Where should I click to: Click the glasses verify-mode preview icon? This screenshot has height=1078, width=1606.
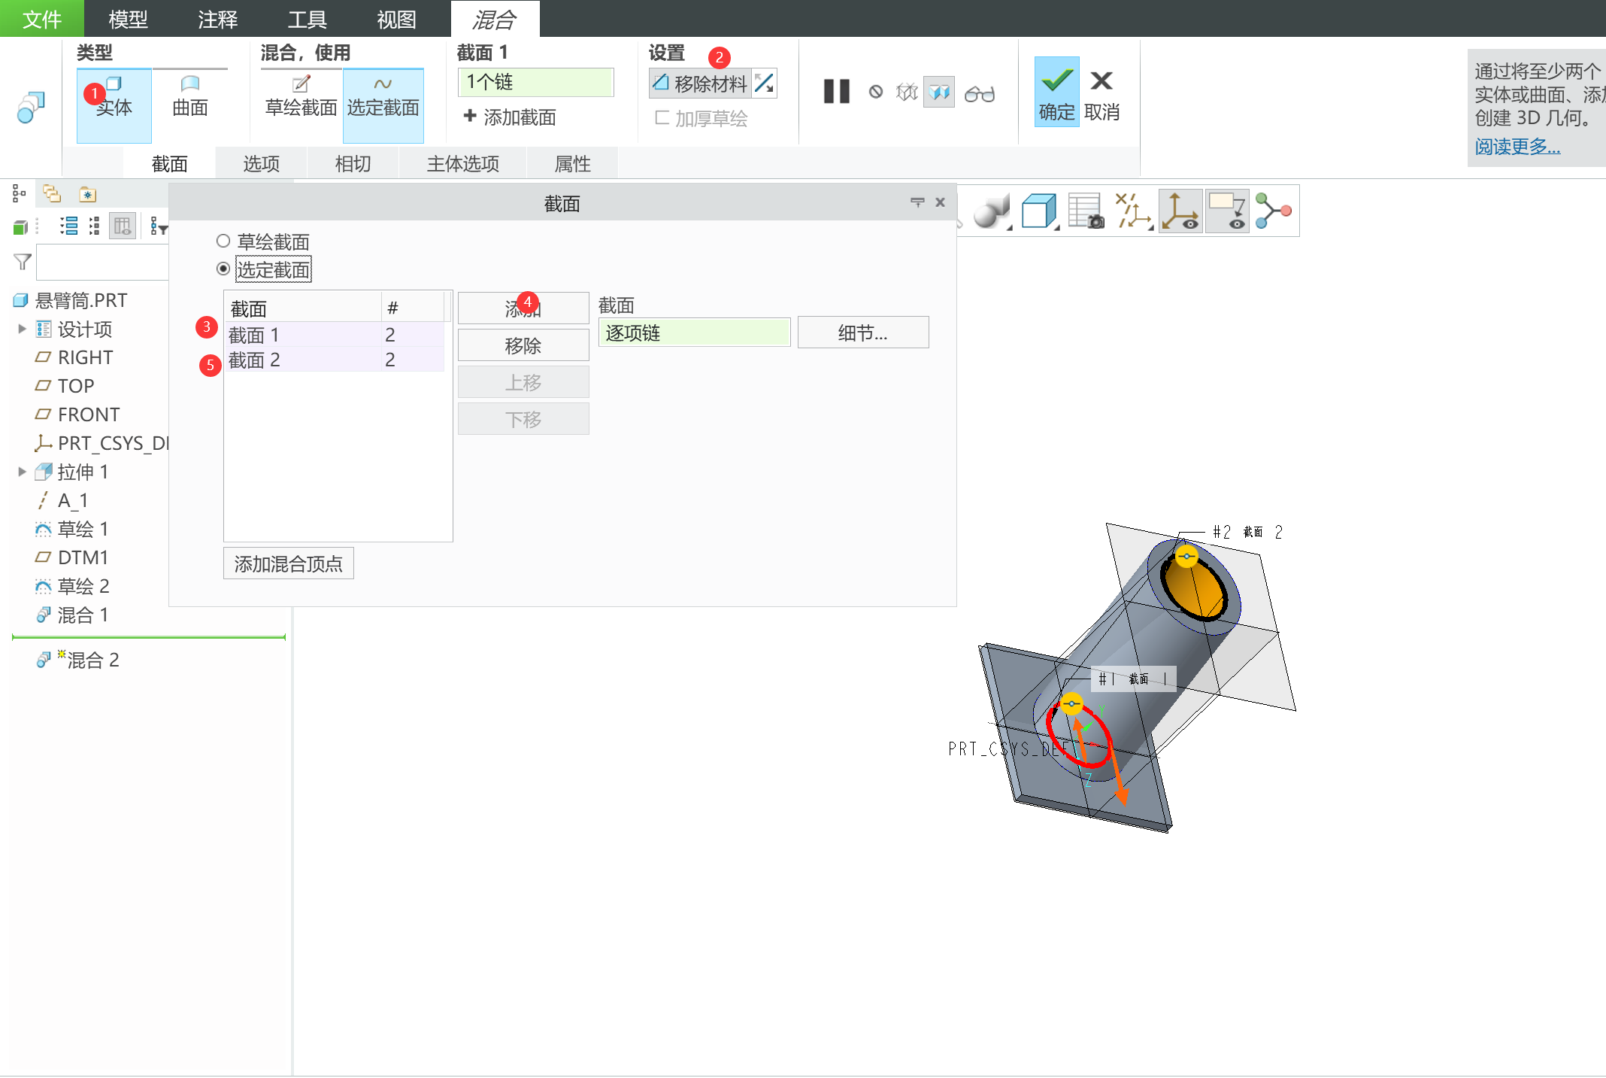[x=979, y=93]
